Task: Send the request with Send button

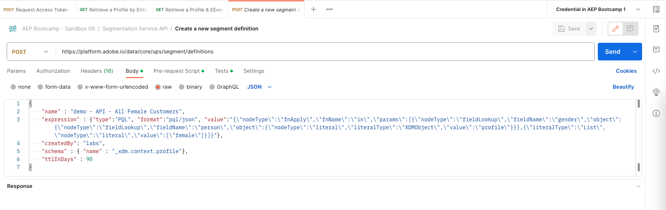Action: pyautogui.click(x=612, y=52)
